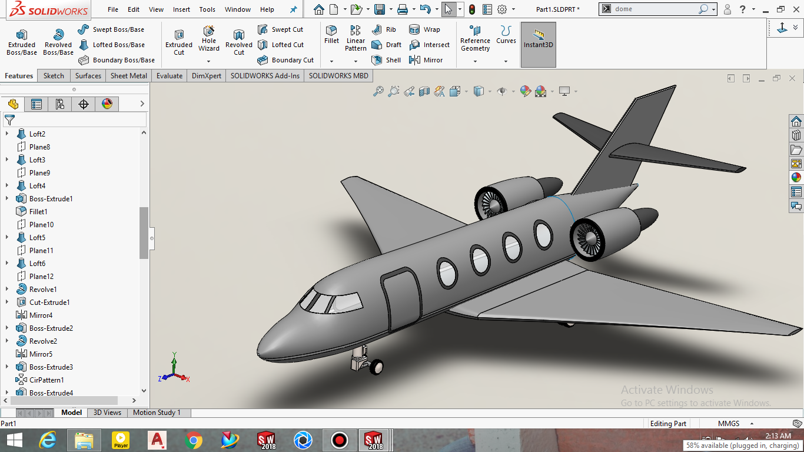This screenshot has width=804, height=452.
Task: Activate the Revolved Cut tool
Action: pyautogui.click(x=239, y=42)
